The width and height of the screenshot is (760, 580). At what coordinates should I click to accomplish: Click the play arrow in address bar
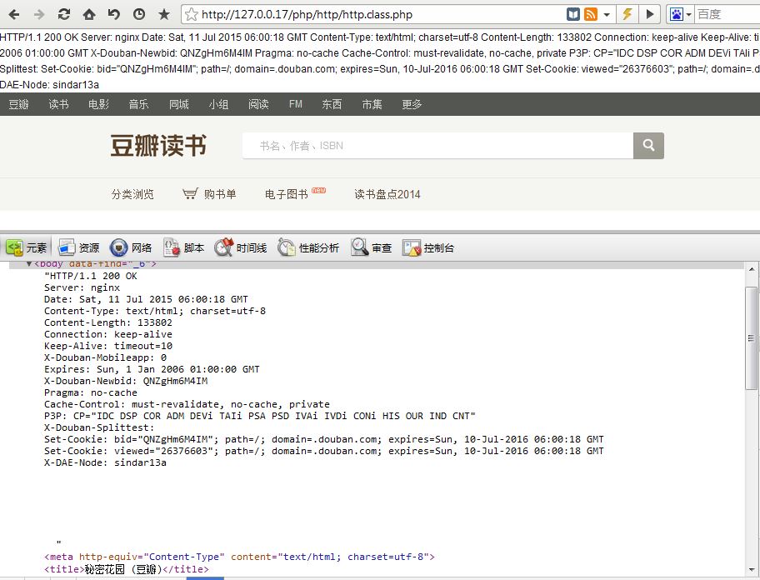[650, 14]
